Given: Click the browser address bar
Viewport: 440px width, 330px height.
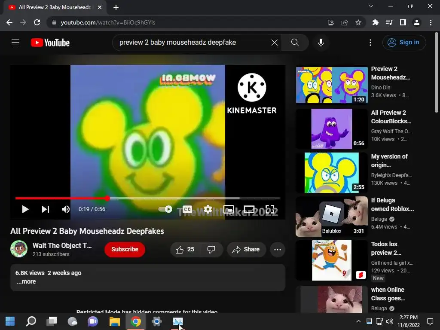Looking at the screenshot, I should pyautogui.click(x=185, y=22).
